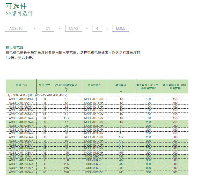Click rated current value 157 in 125A row
Viewport: 220px width, 180px height.
[121, 153]
